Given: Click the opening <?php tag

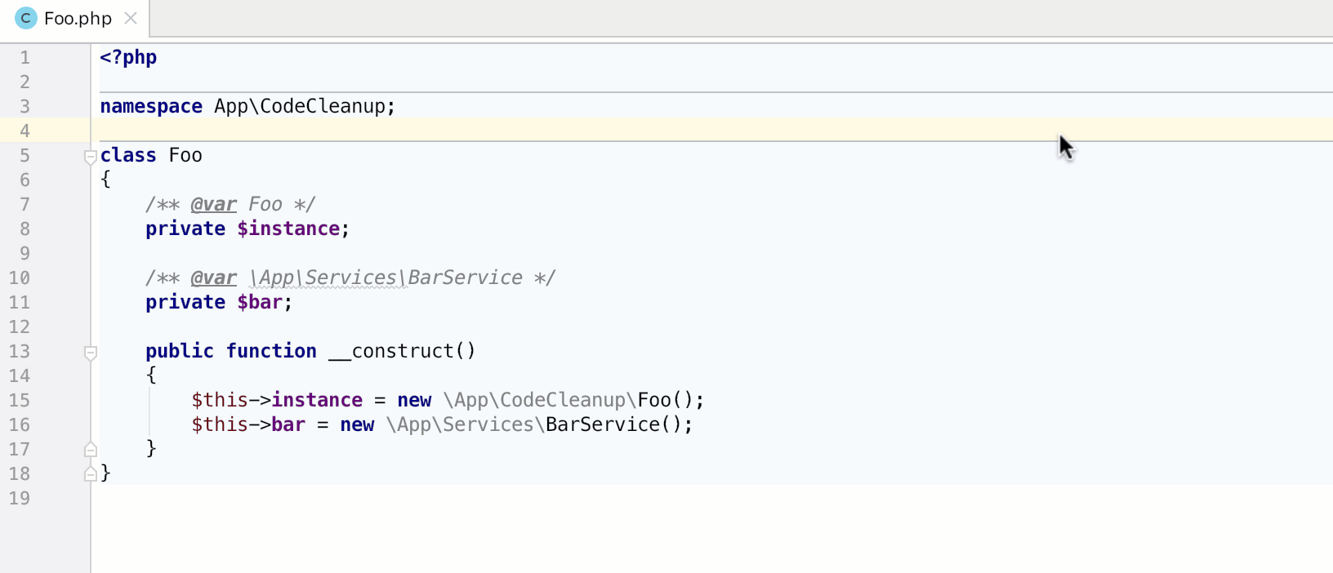Looking at the screenshot, I should point(128,57).
